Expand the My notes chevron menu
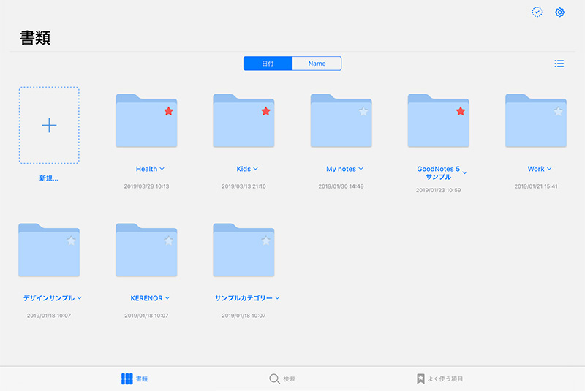The height and width of the screenshot is (391, 585). pos(361,169)
